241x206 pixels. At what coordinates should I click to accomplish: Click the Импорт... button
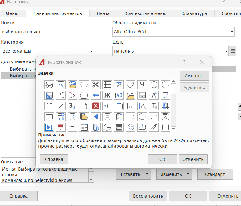coord(194,76)
